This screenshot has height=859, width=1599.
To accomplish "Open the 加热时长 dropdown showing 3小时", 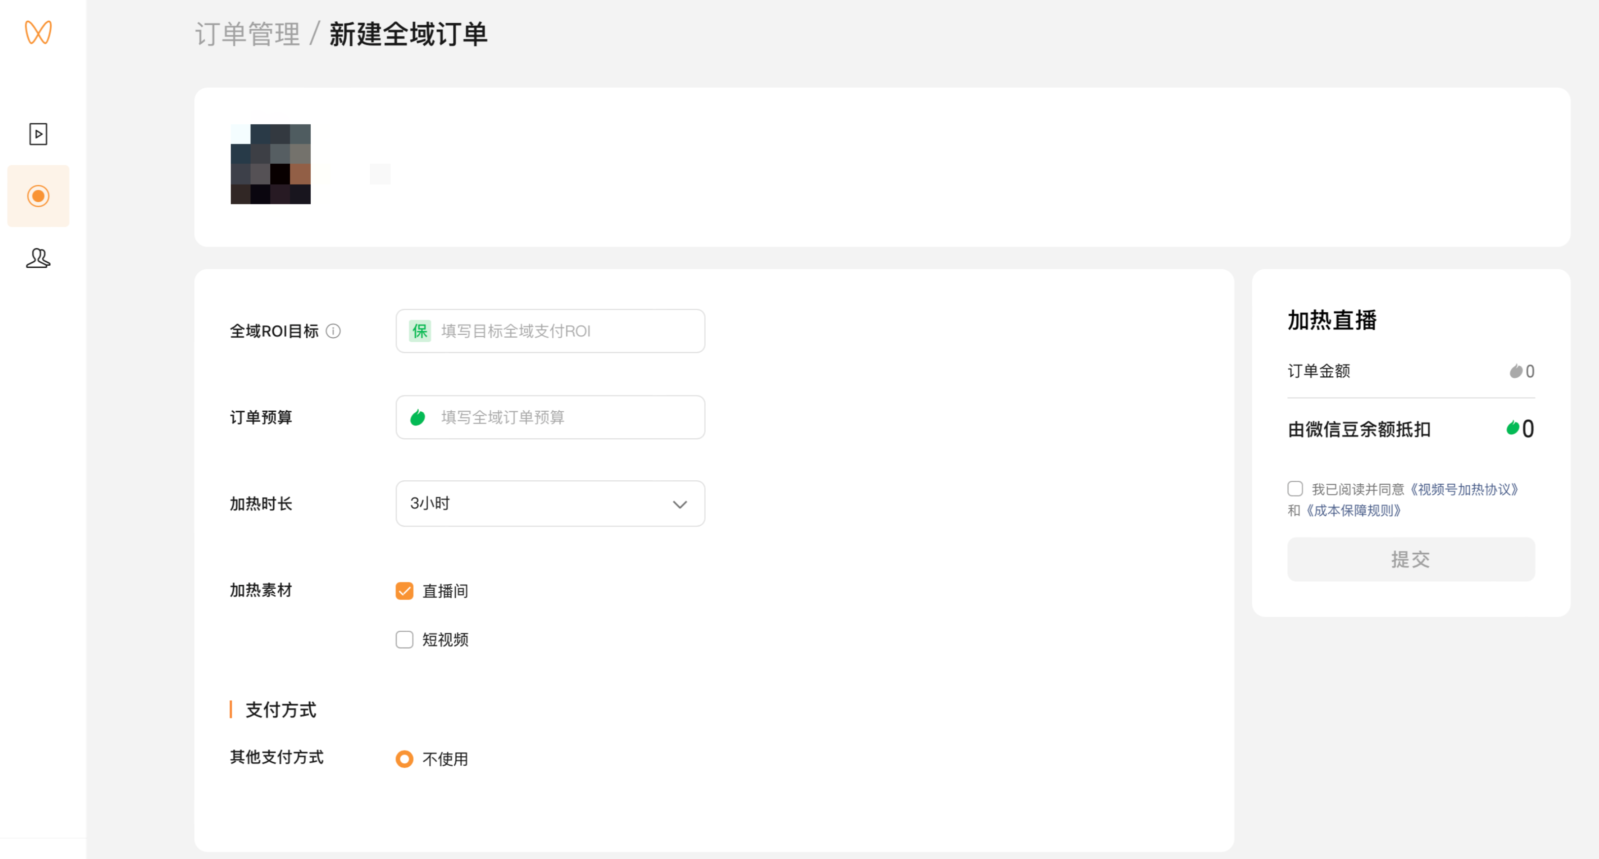I will 550,503.
